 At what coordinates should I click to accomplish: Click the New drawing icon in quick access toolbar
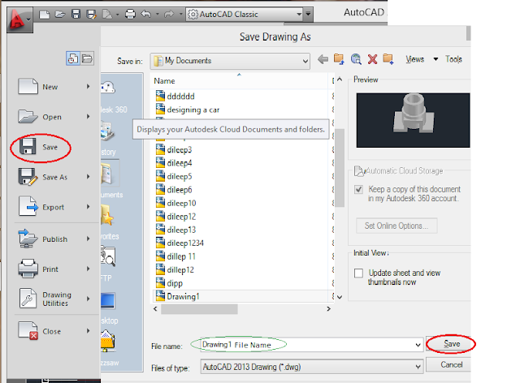point(44,15)
